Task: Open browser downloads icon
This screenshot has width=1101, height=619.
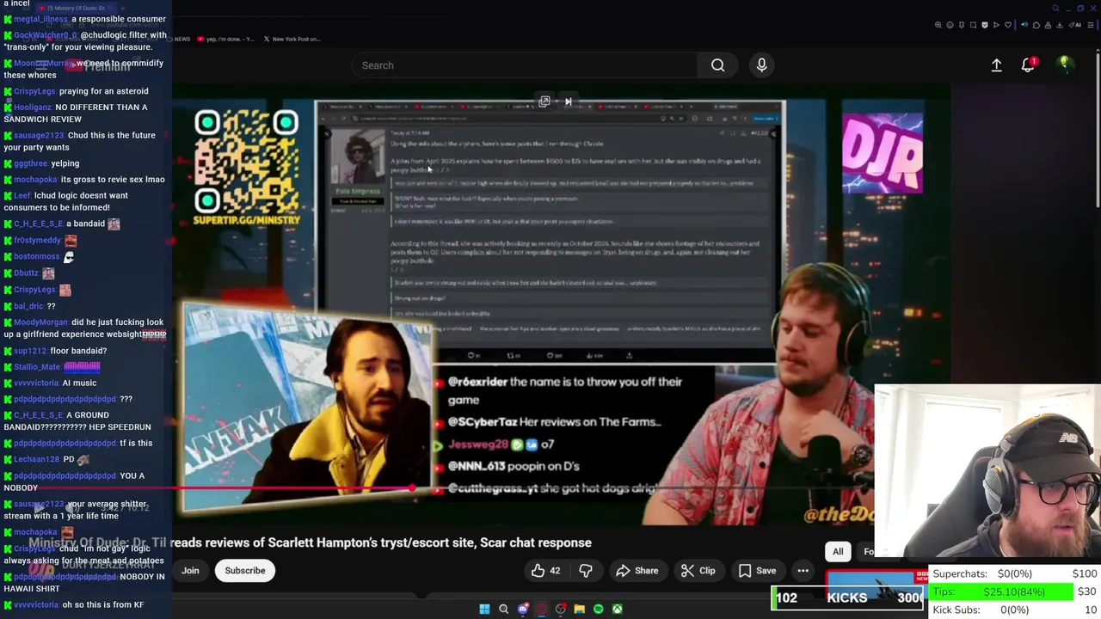Action: pyautogui.click(x=1060, y=25)
